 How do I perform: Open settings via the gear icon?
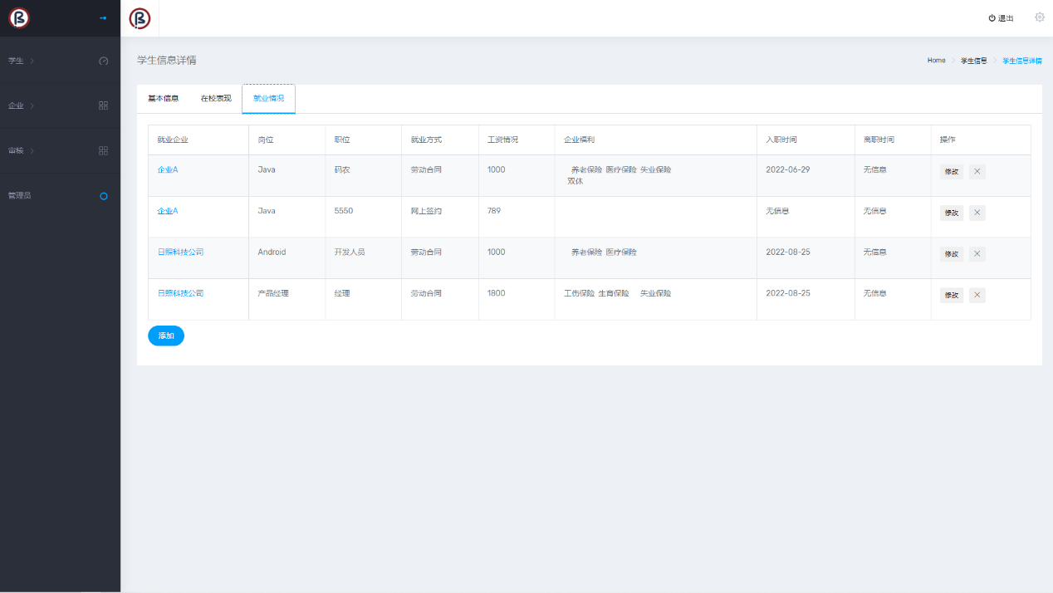coord(1039,17)
